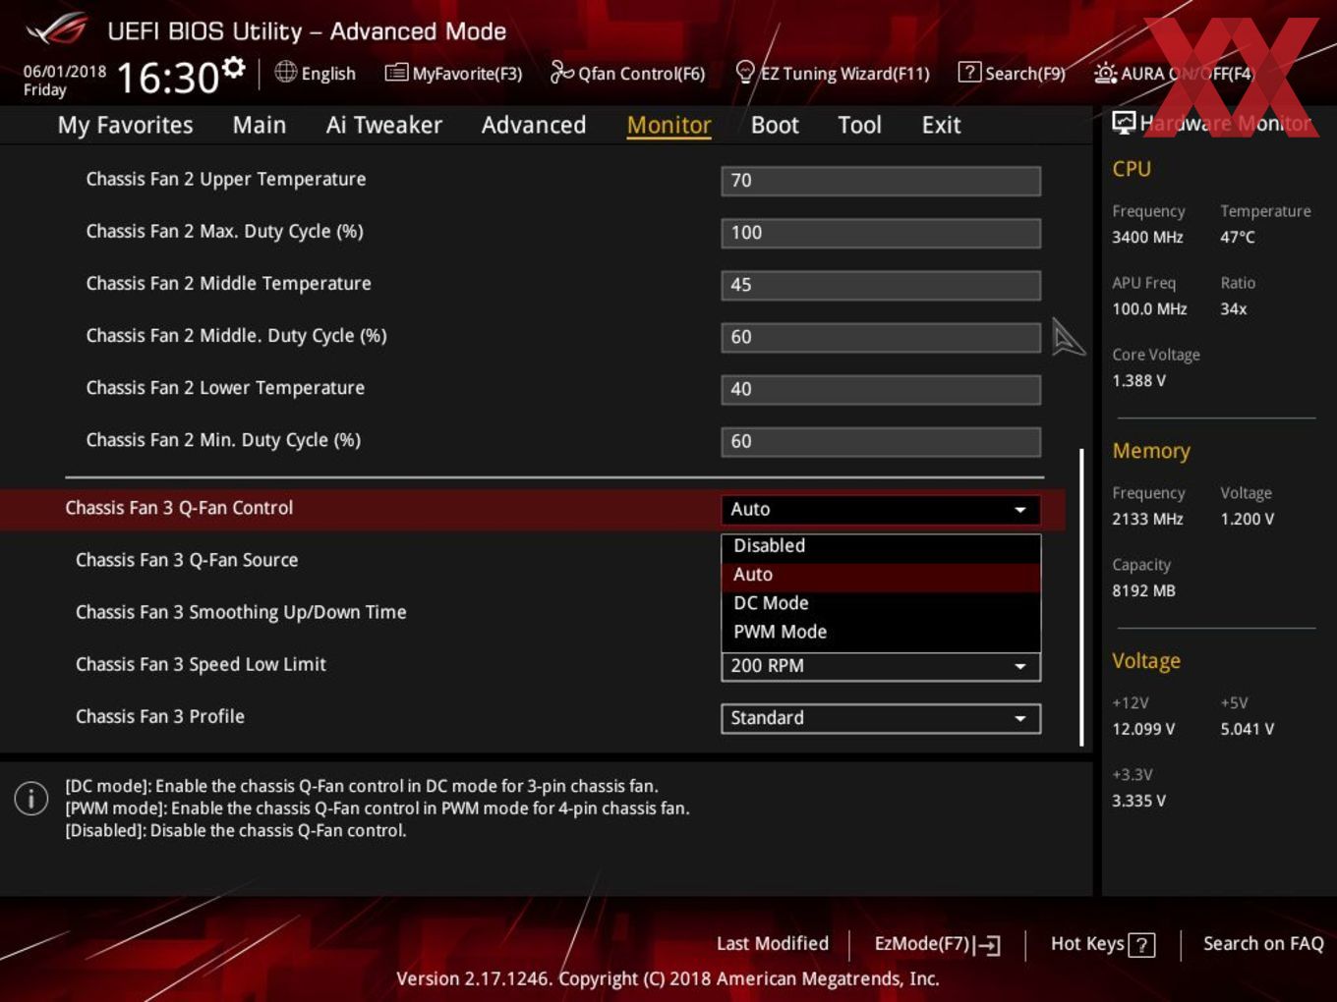Click Memory Voltage value 1.200 V
Image resolution: width=1337 pixels, height=1002 pixels.
click(1247, 520)
